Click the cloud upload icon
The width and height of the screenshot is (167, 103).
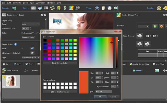[139, 44]
